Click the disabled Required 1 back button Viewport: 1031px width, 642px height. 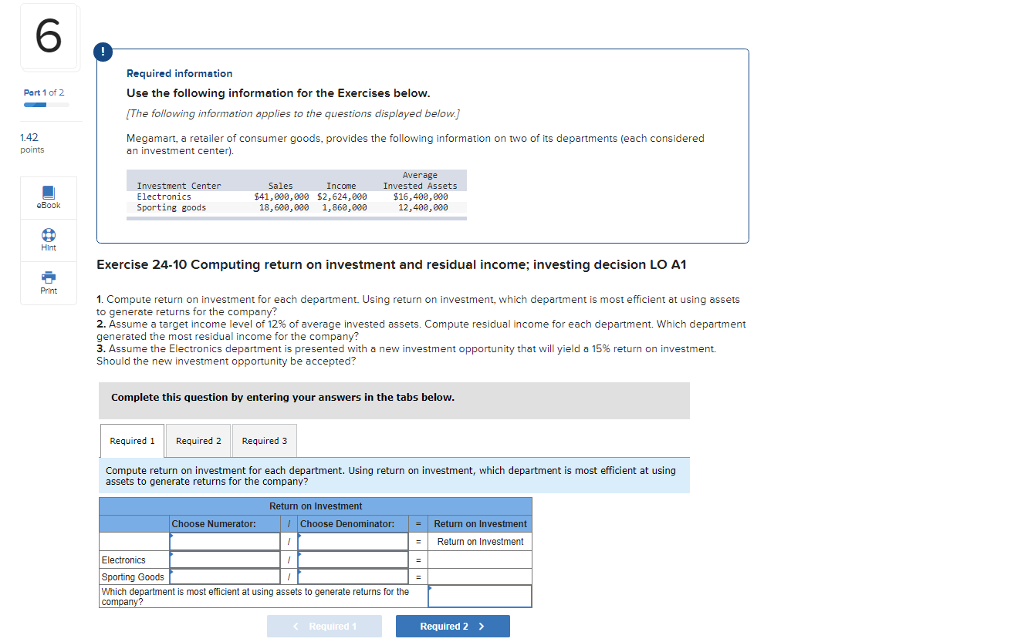[x=324, y=626]
